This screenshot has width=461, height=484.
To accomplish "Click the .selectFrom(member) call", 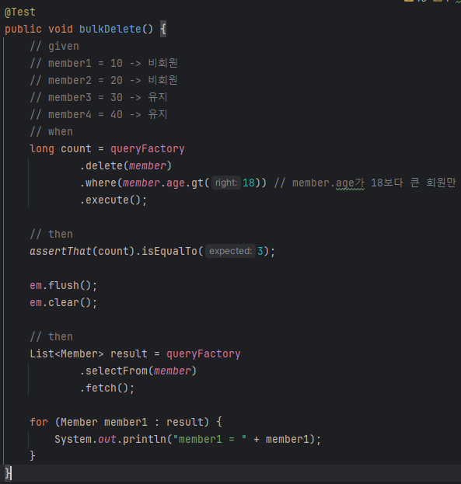I will coord(138,371).
